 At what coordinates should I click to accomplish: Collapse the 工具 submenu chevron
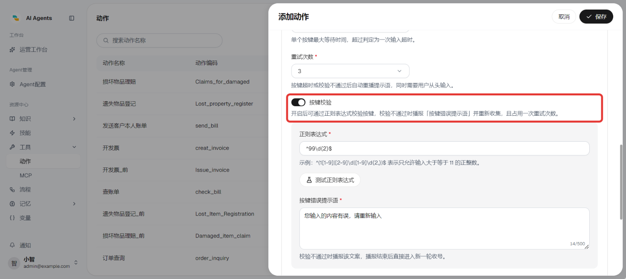74,147
